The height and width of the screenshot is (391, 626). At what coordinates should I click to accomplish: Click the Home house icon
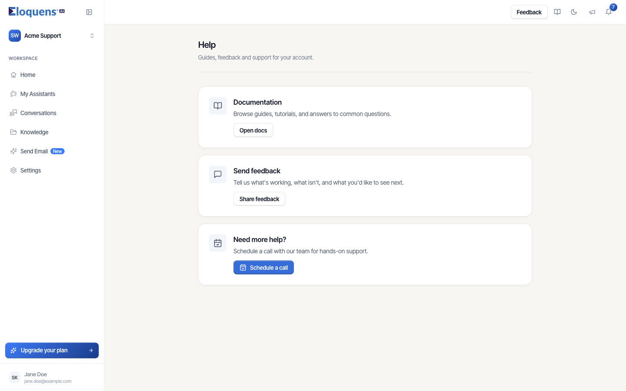(13, 75)
